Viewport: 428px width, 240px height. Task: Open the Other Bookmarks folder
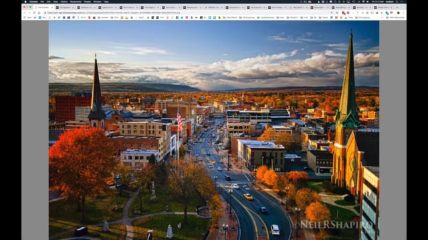[x=395, y=17]
